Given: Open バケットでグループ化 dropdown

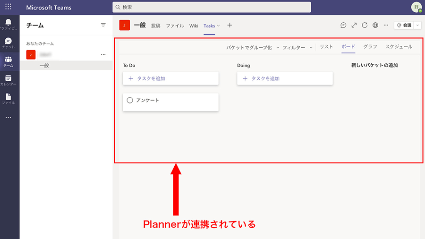Looking at the screenshot, I should coord(253,47).
